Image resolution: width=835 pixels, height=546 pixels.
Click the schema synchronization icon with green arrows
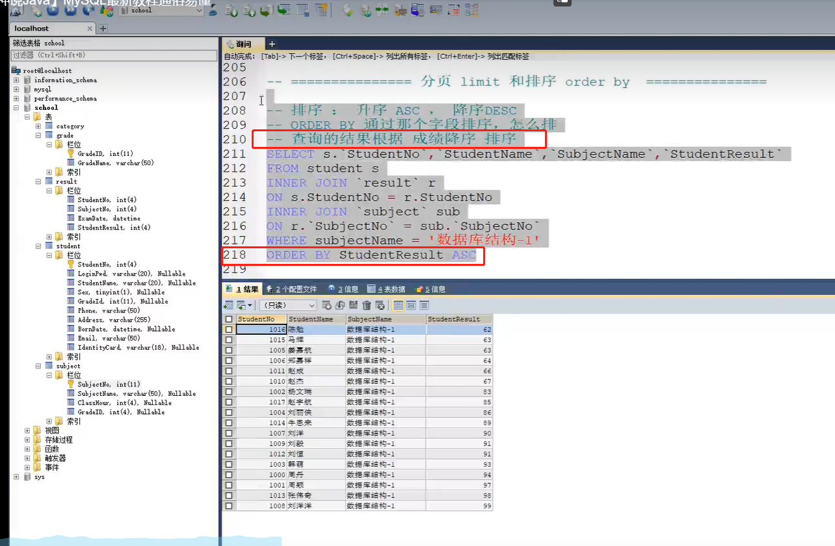[381, 10]
